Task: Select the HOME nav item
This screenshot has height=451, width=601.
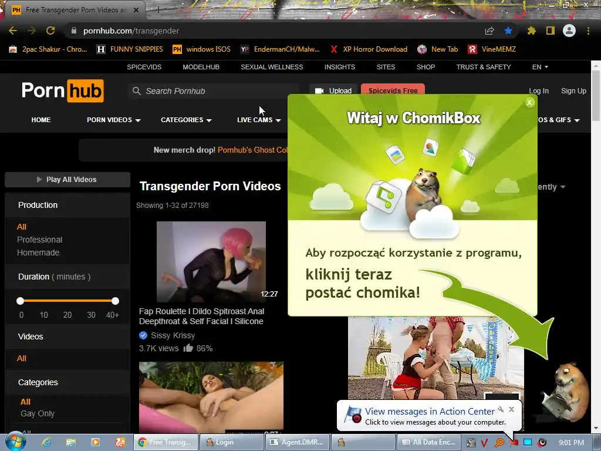Action: click(41, 120)
